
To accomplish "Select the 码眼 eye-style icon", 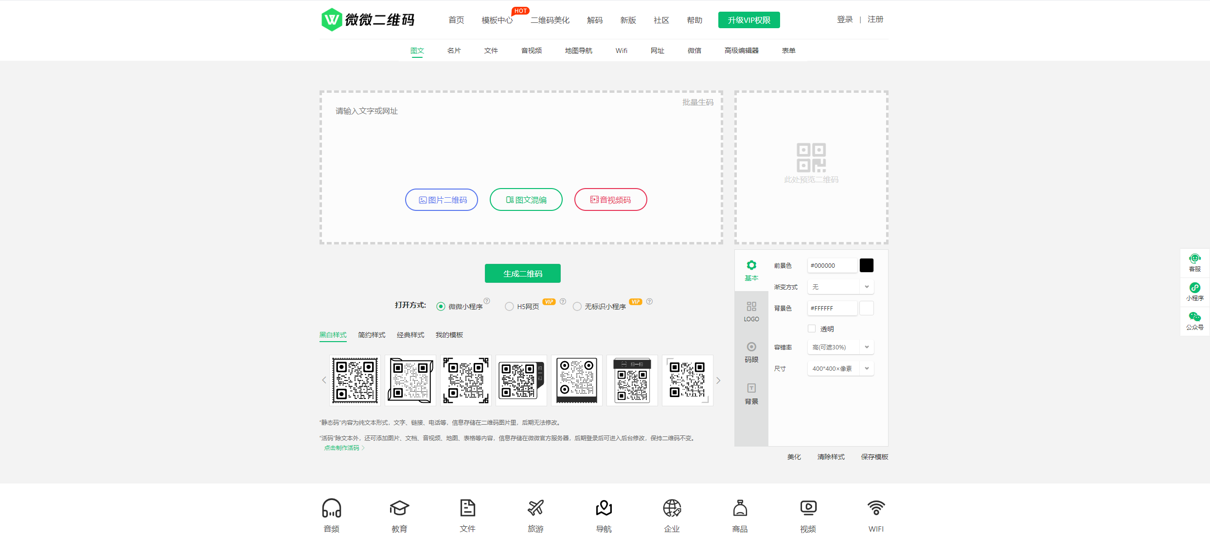I will [x=751, y=347].
